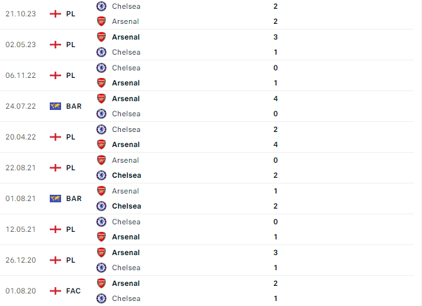
Task: Click Arsenal crest in 26.12.20 match
Action: coord(101,253)
